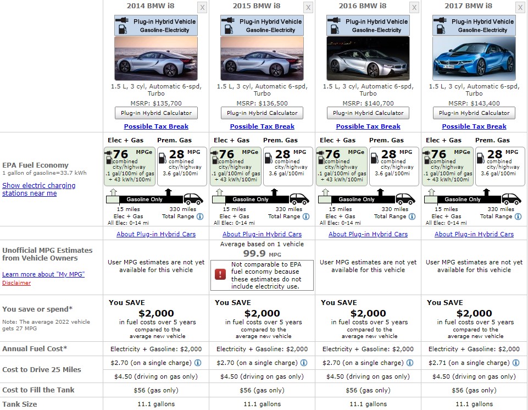
Task: Open About Plug-in Hybrid Cars under 2016 BMW i8
Action: coord(368,234)
